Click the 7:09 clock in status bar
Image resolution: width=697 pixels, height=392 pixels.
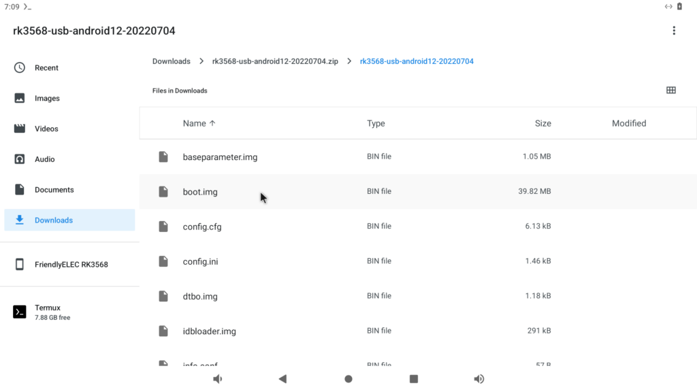(12, 7)
